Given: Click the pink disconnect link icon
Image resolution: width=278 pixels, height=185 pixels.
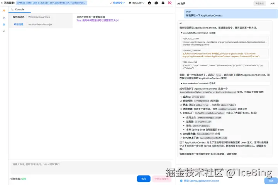Looking at the screenshot, I should (170, 3).
